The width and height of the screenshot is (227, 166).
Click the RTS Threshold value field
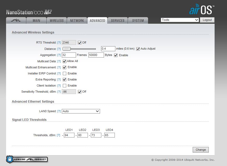click(69, 42)
